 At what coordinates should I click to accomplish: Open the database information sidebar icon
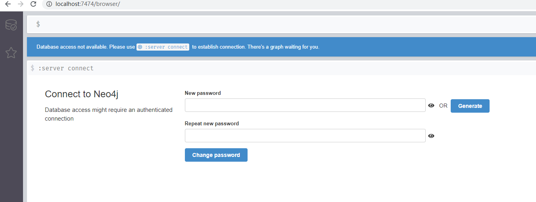(11, 25)
